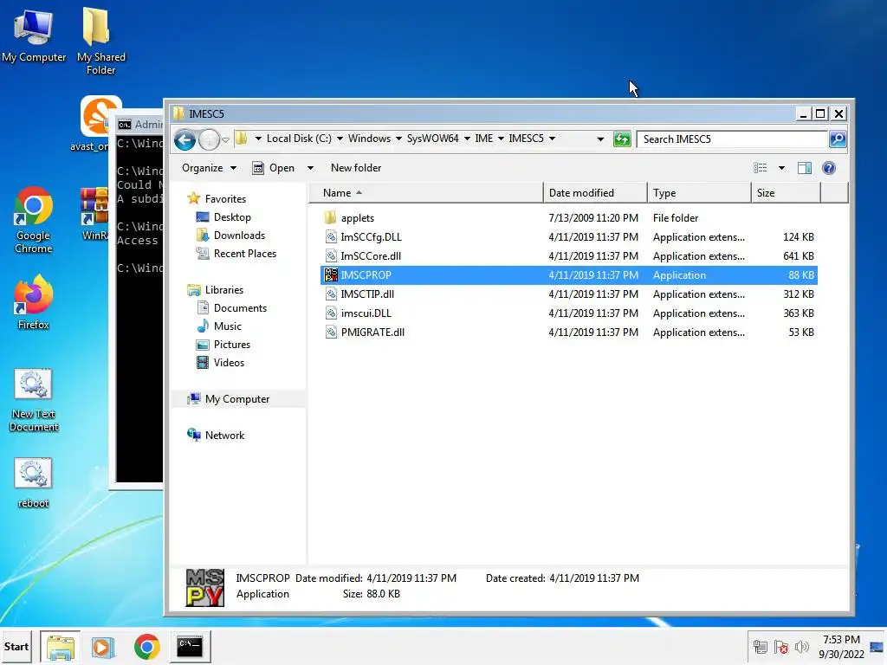Open Windows Explorer from taskbar

[x=61, y=646]
